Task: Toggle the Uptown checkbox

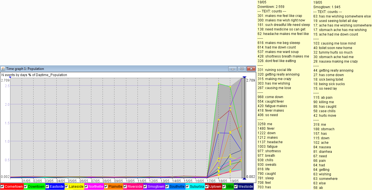Action: point(207,187)
